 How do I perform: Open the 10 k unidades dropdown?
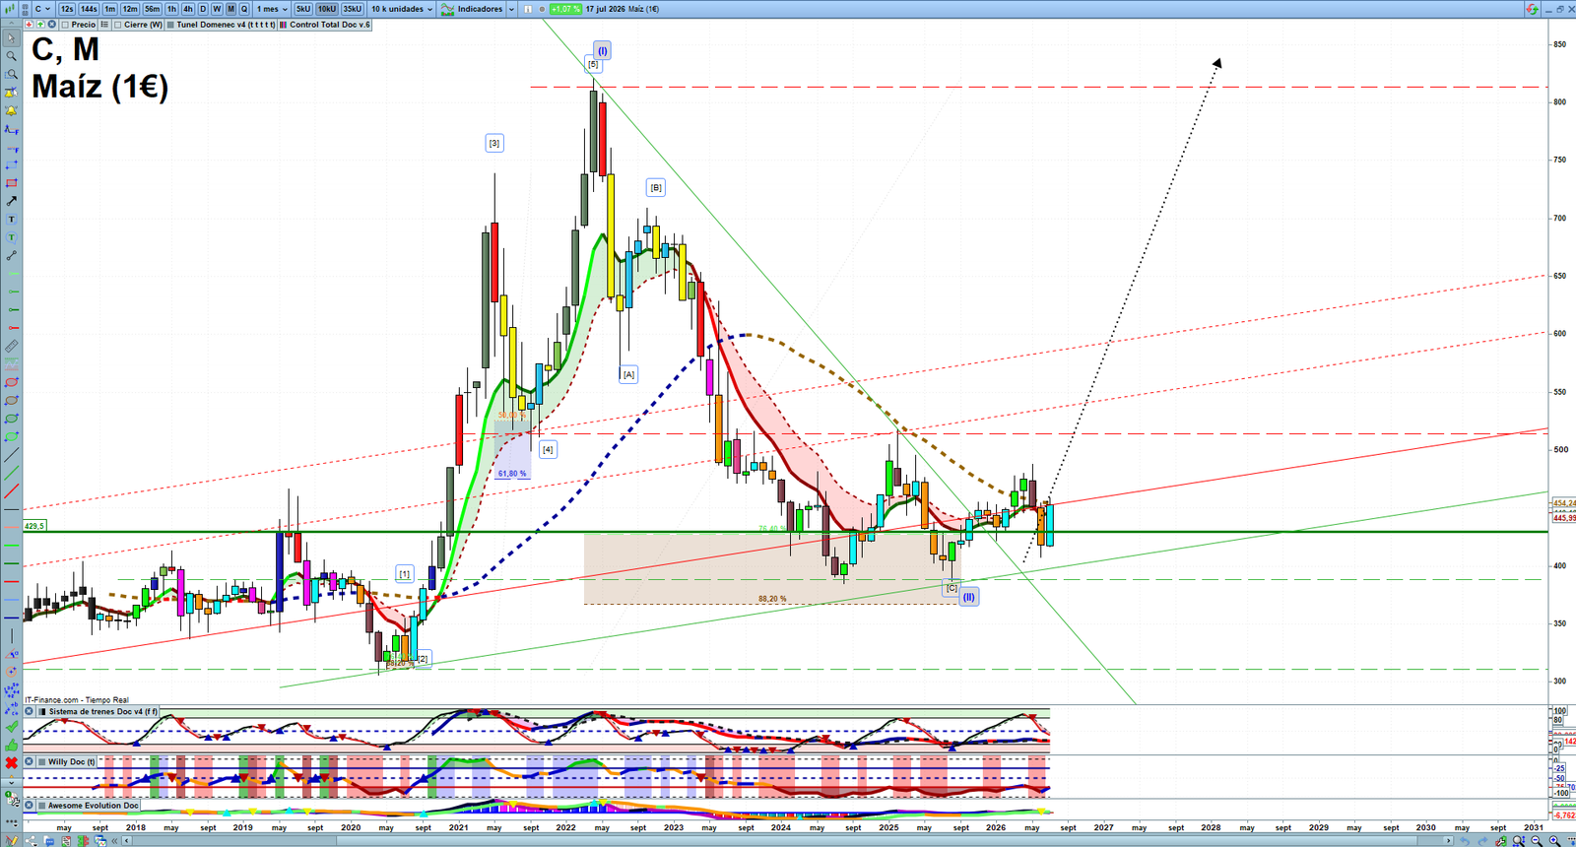(401, 9)
